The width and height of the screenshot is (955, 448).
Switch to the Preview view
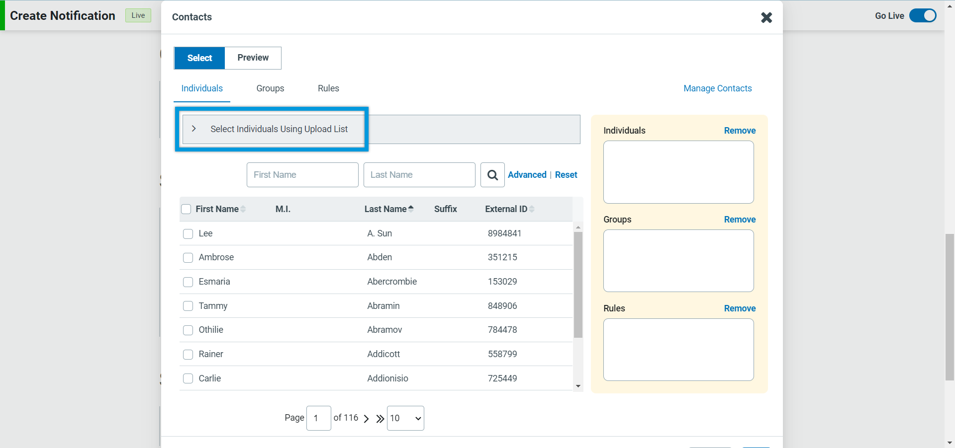pyautogui.click(x=253, y=58)
